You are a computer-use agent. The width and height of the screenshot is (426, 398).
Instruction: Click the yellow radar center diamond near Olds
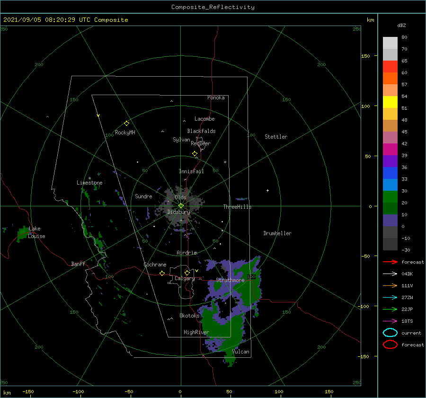(181, 206)
